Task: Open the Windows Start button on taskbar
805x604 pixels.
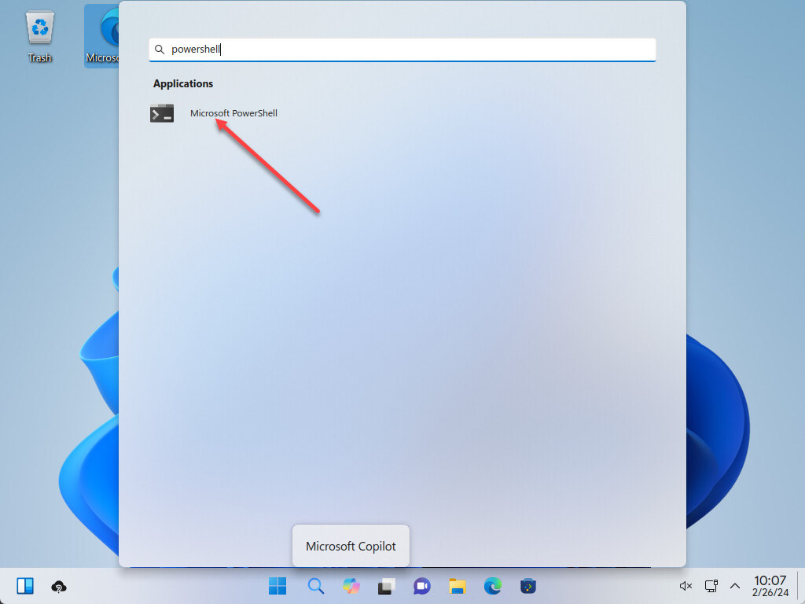Action: click(x=278, y=586)
